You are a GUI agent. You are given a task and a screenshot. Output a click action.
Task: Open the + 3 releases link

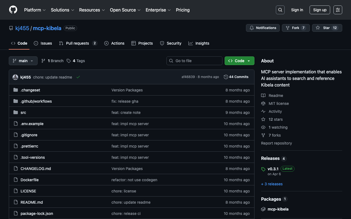click(271, 184)
